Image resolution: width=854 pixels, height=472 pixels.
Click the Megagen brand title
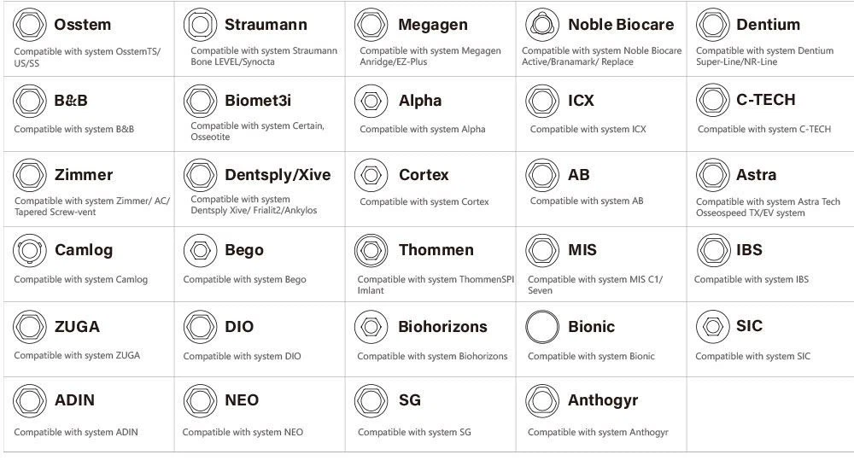point(433,25)
